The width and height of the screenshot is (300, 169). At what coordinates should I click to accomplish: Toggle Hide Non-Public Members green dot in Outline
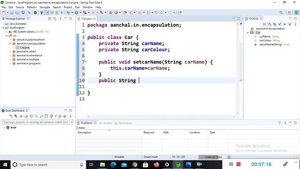285,24
